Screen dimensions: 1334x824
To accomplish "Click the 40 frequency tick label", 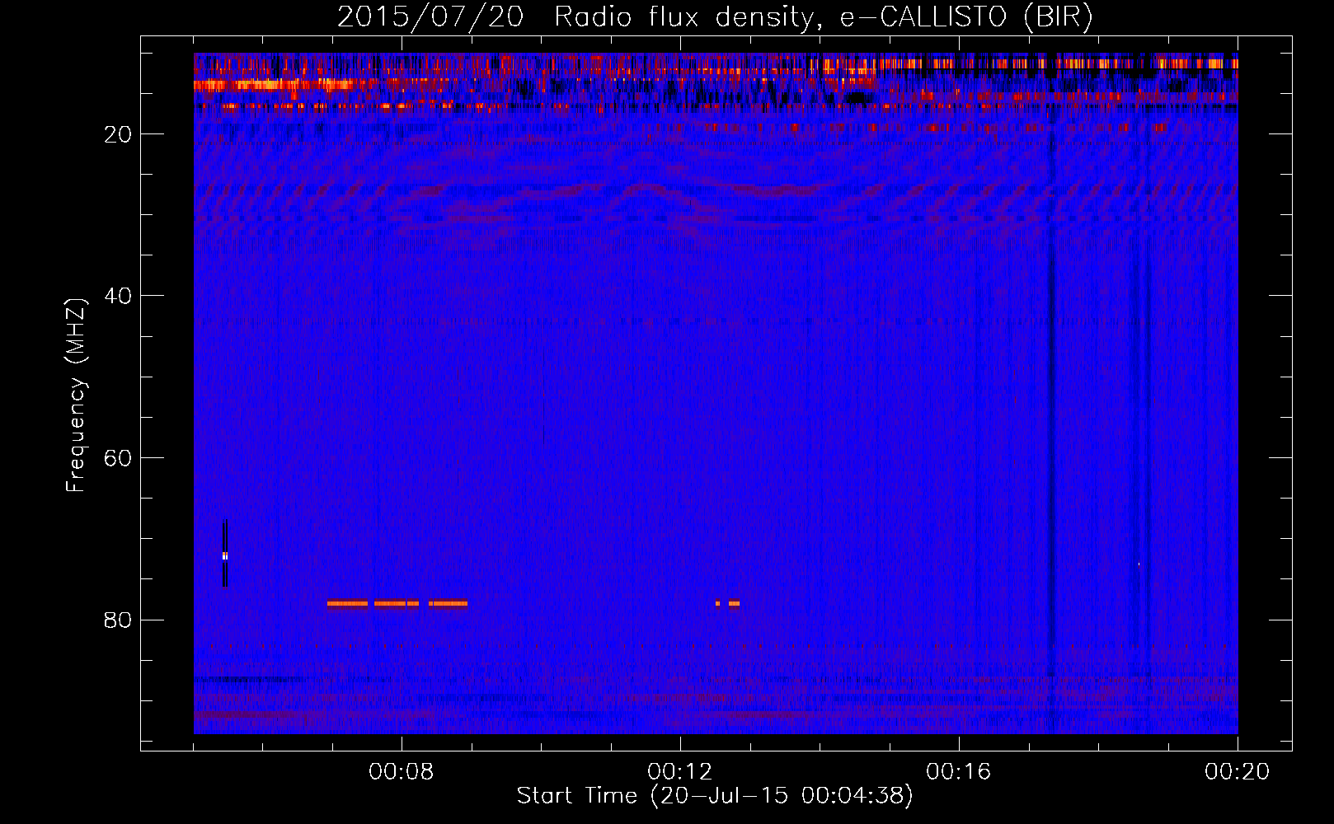I will pos(118,296).
